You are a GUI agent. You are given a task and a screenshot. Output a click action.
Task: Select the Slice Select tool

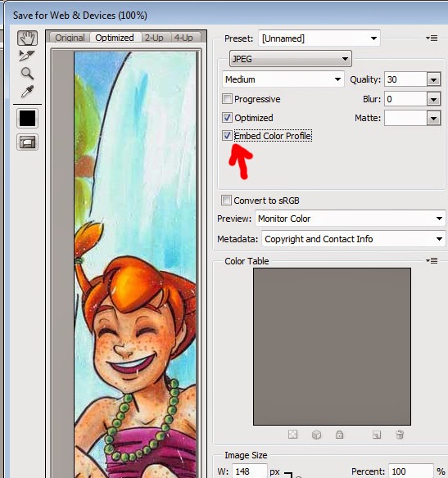point(27,56)
